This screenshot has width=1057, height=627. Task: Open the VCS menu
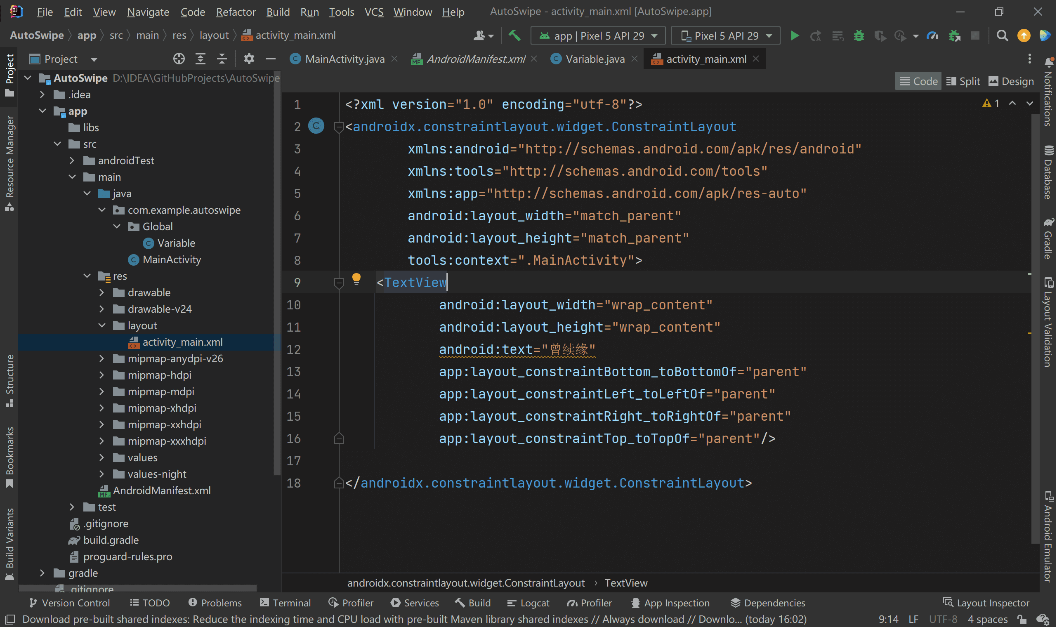click(374, 12)
